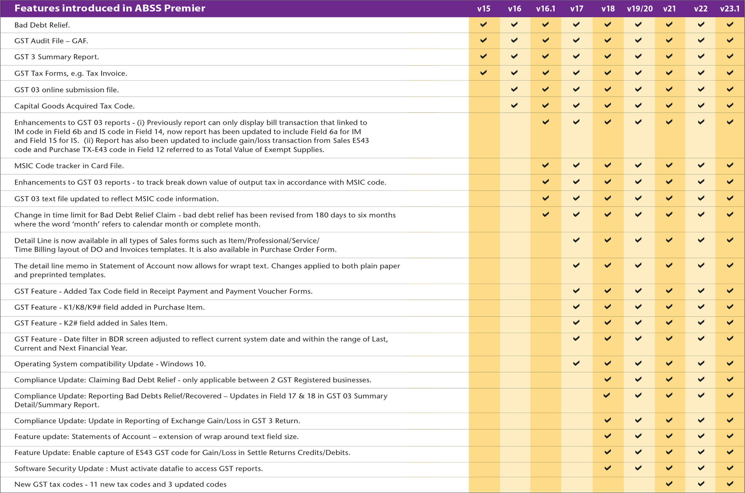The width and height of the screenshot is (745, 493).
Task: Click the v17 column header
Action: pos(577,9)
